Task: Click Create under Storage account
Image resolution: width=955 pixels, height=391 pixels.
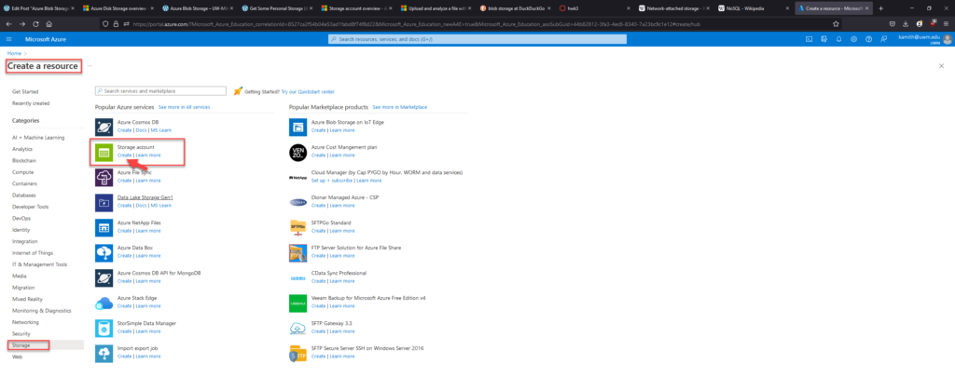Action: (124, 155)
